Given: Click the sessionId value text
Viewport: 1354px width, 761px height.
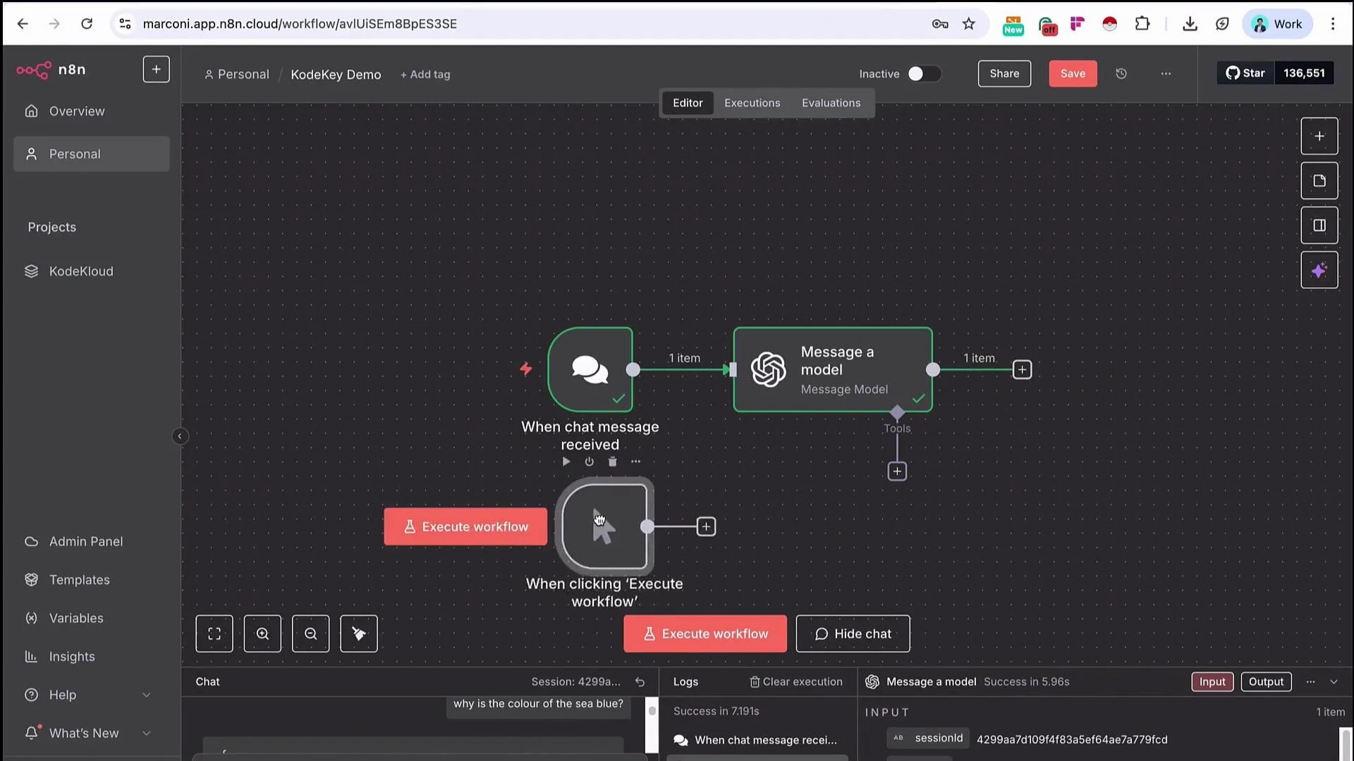Looking at the screenshot, I should point(1072,740).
